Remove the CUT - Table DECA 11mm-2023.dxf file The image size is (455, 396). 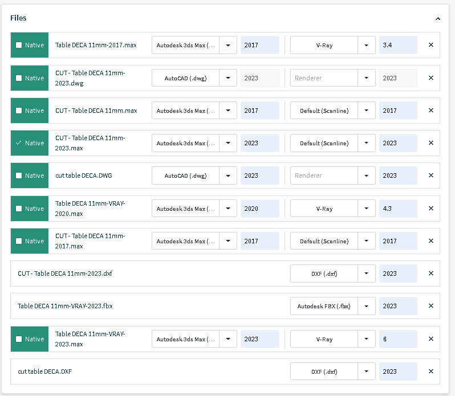430,273
